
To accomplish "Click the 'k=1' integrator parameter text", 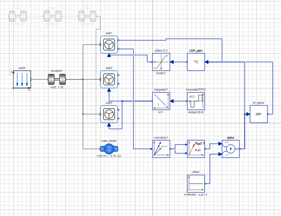I will (161, 112).
